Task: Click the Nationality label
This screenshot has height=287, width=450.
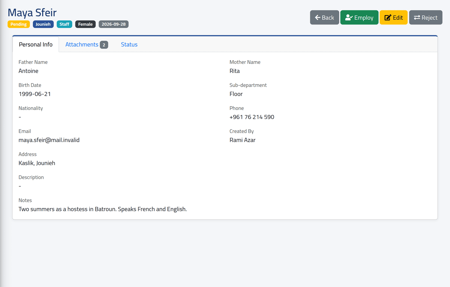Action: (31, 108)
